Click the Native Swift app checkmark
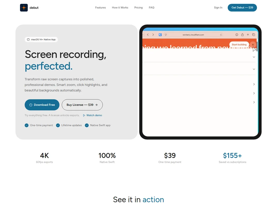Image resolution: width=277 pixels, height=207 pixels. (x=87, y=125)
